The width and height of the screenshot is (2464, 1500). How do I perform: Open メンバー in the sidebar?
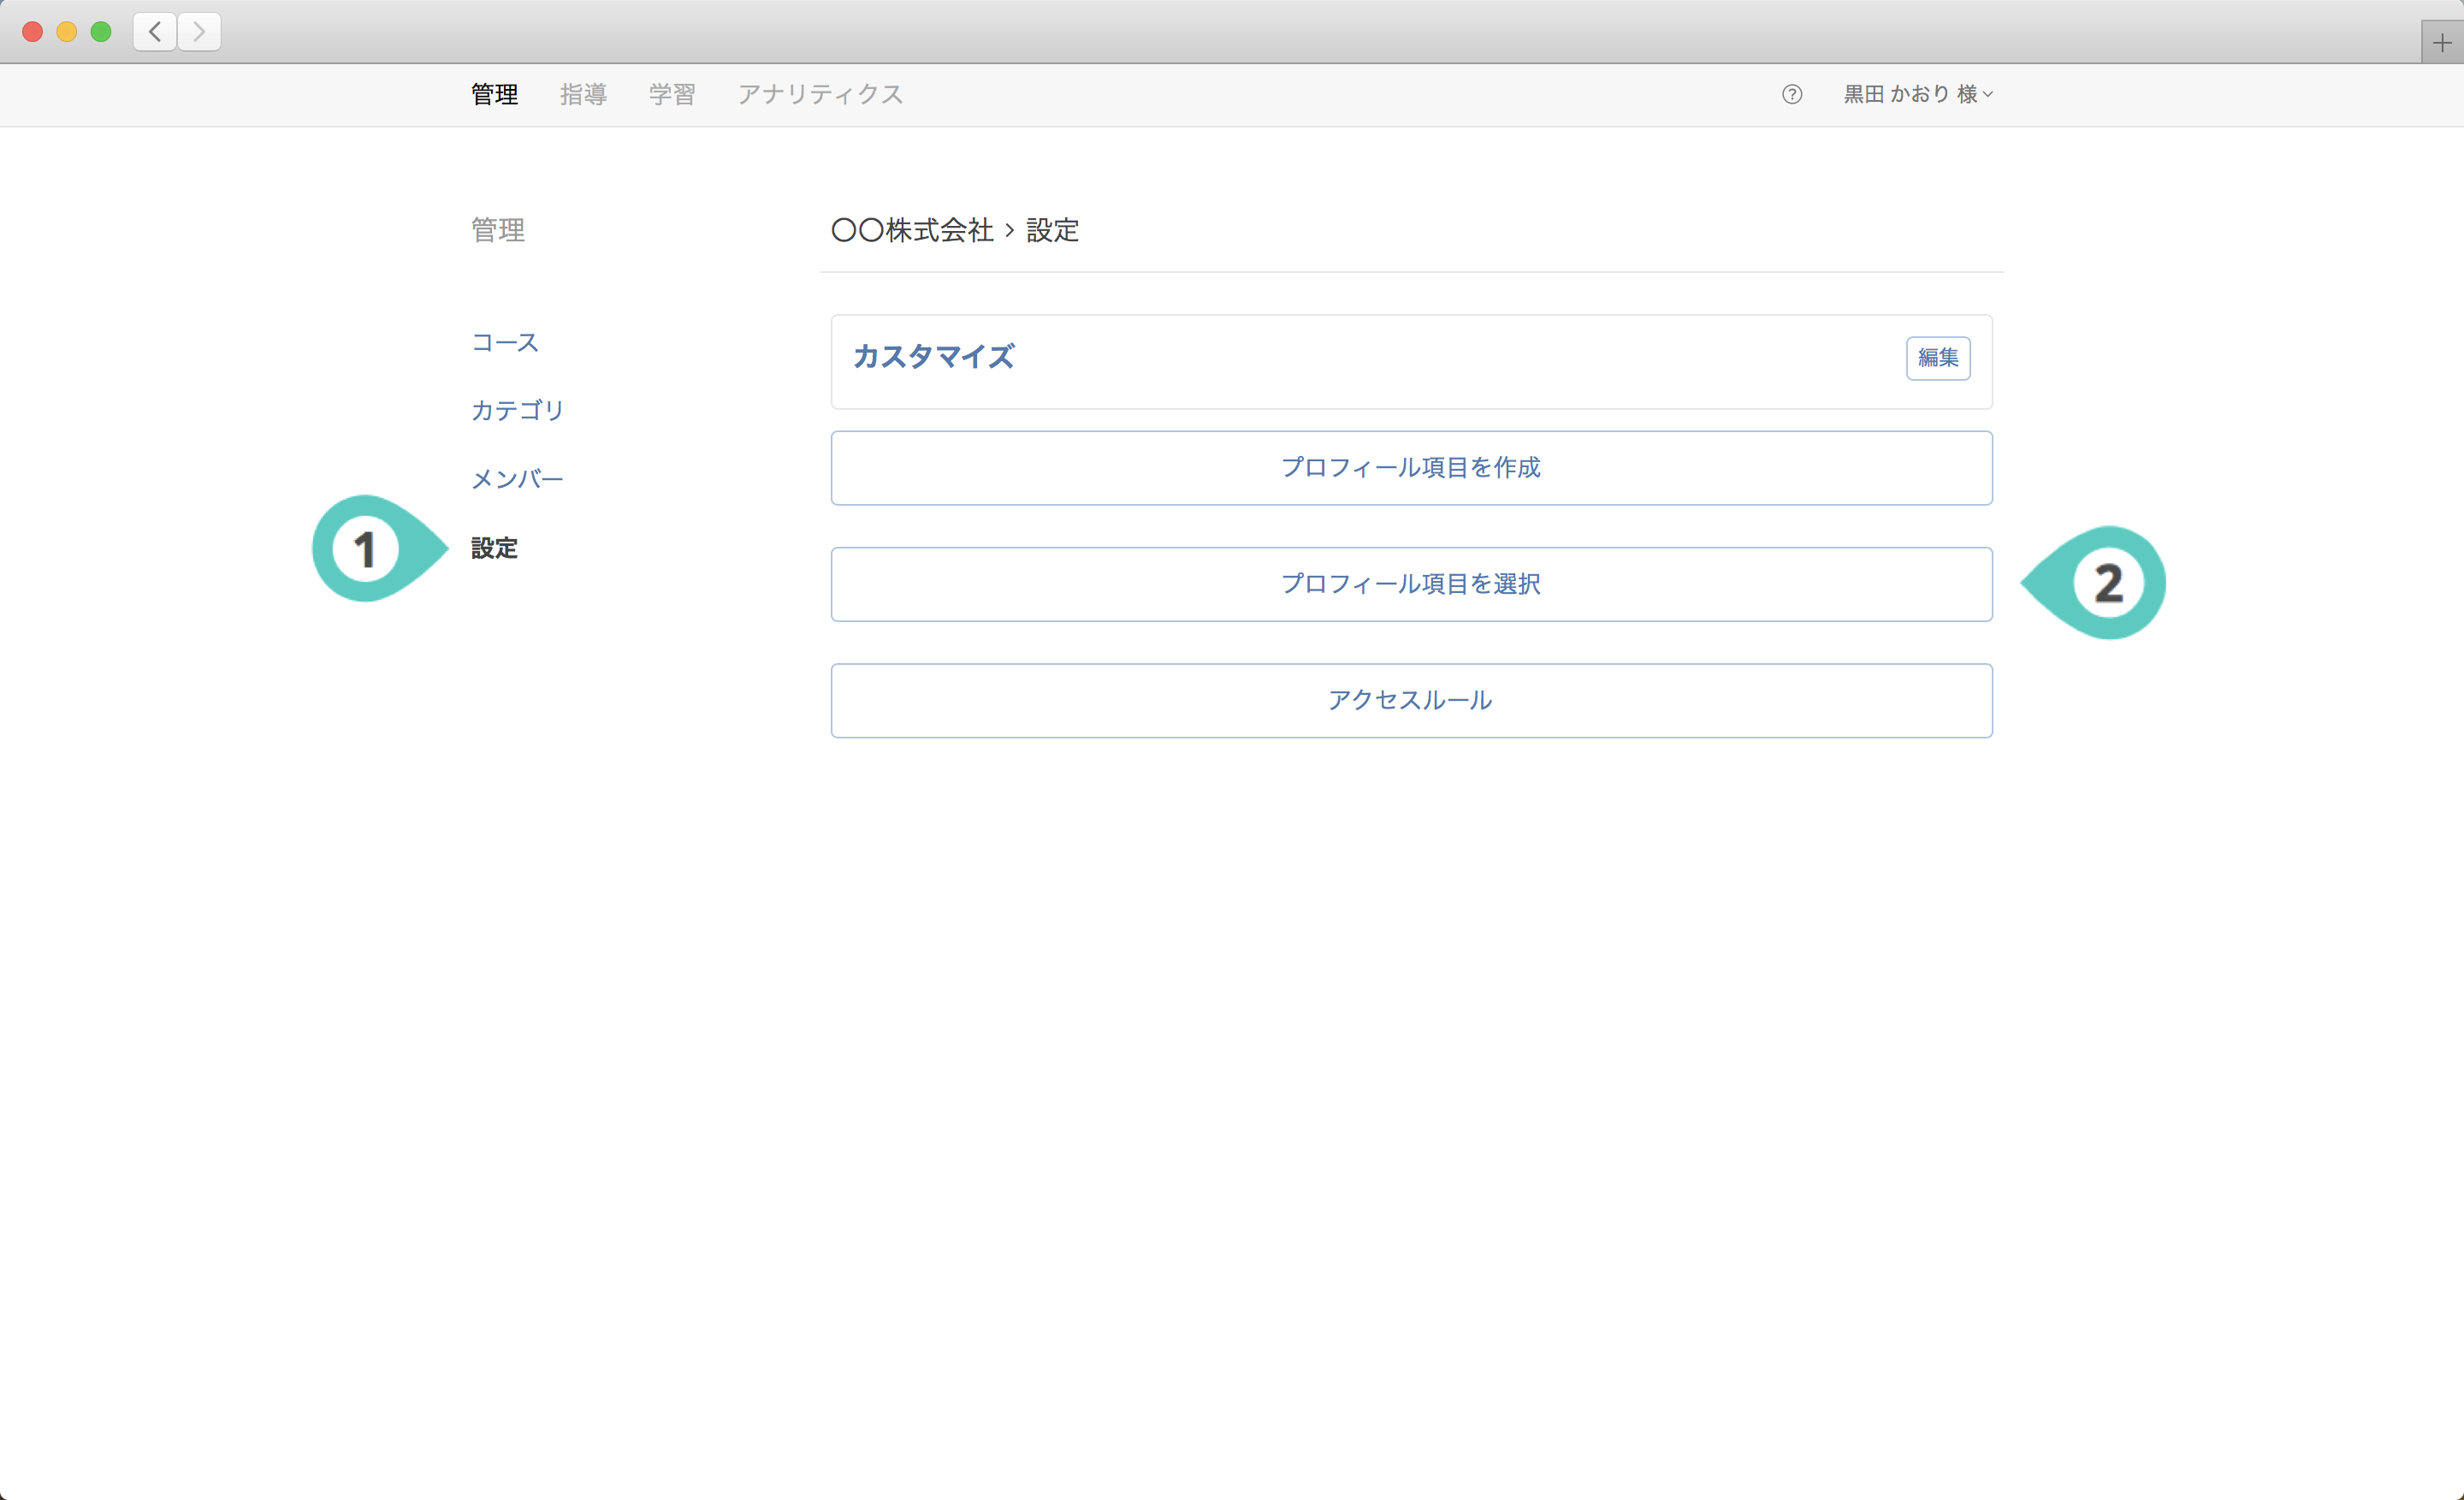click(x=517, y=479)
